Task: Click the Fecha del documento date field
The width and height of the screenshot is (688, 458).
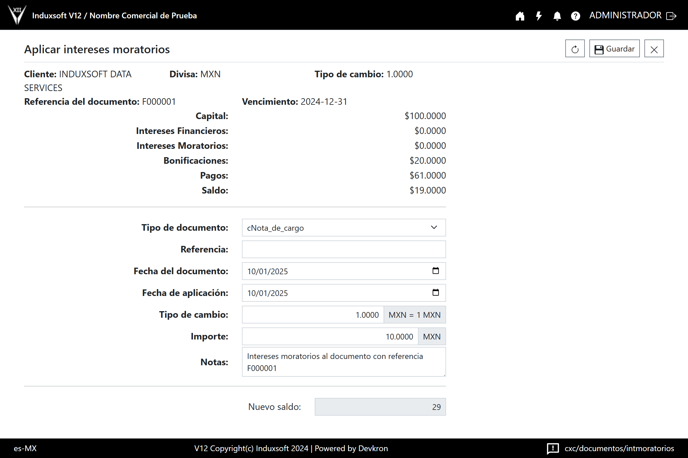Action: 344,271
